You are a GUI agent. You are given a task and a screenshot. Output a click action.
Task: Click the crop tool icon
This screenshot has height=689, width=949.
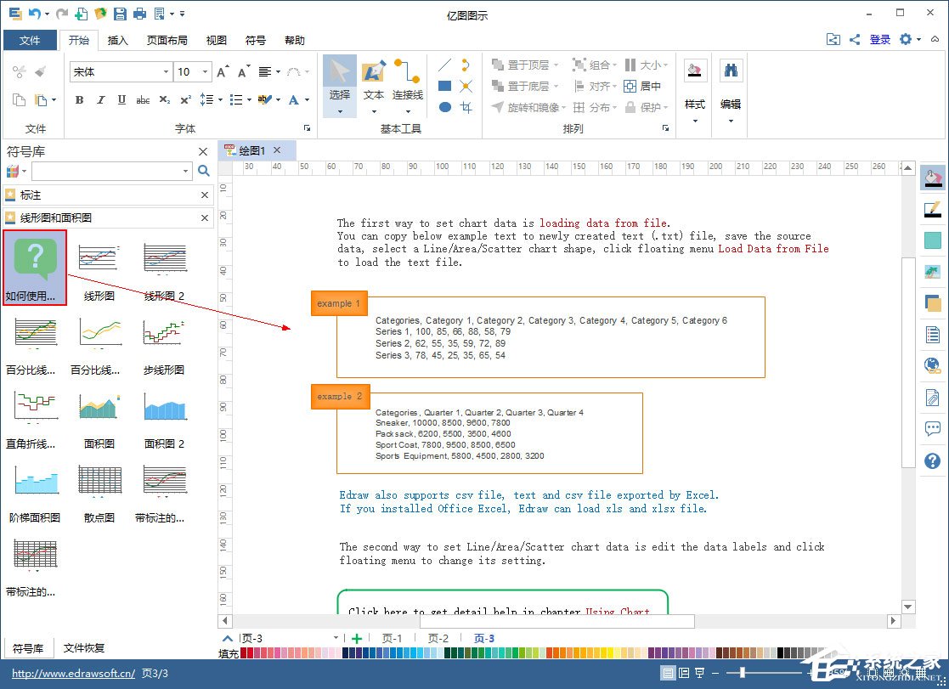coord(466,107)
